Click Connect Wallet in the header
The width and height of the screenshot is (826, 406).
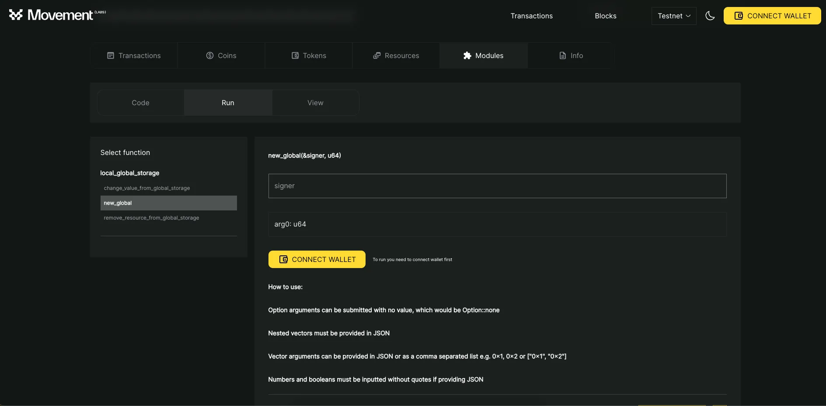coord(772,16)
